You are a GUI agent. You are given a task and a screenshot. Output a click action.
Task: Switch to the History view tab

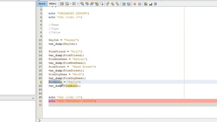coord(53,4)
